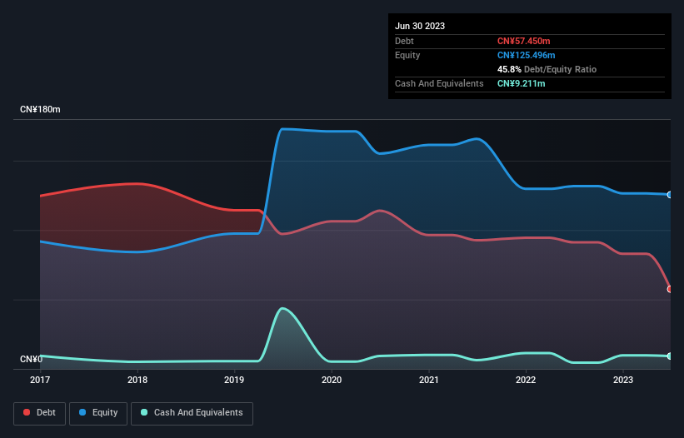Click the Jun 30 2023 tooltip date
The height and width of the screenshot is (438, 684).
click(420, 26)
